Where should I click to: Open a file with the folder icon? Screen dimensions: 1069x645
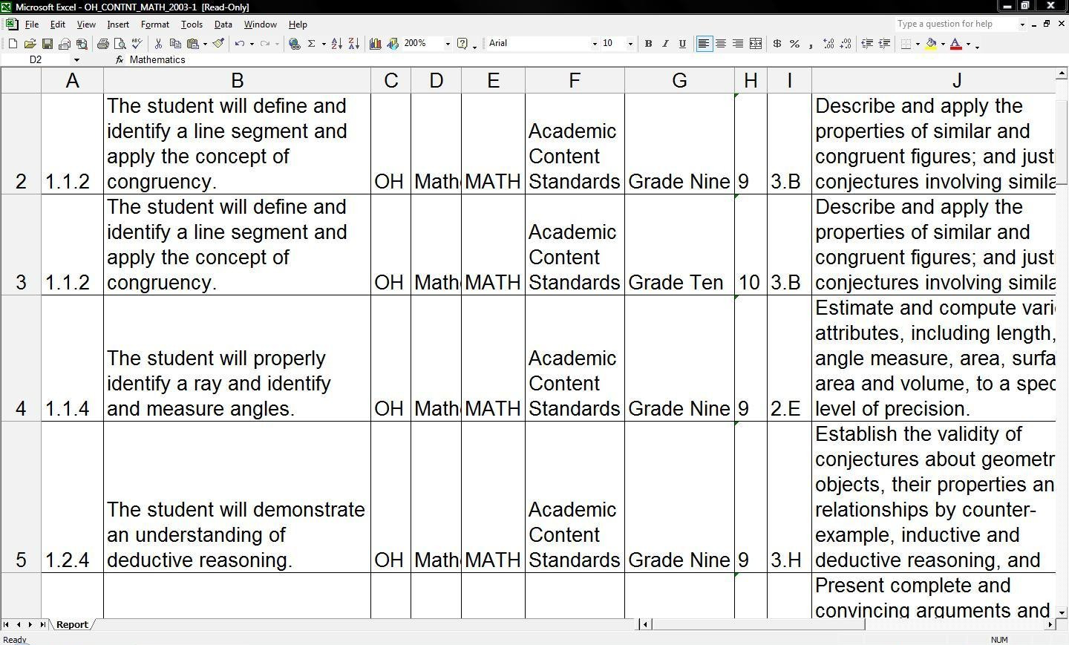(x=30, y=44)
